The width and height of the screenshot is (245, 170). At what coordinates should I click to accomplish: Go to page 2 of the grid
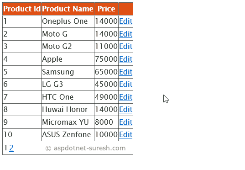(x=11, y=148)
